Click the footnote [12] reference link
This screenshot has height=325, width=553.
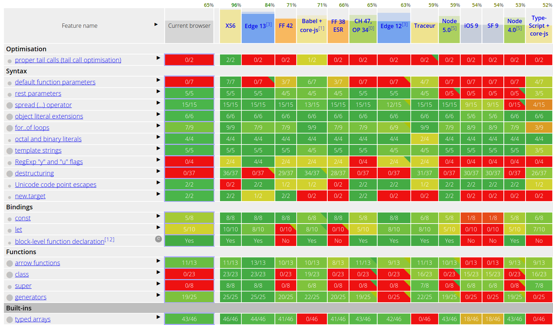pos(110,239)
